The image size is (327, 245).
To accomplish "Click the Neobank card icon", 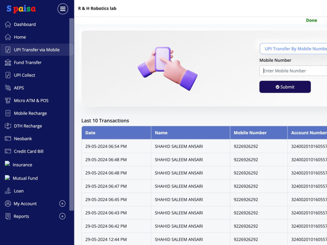I will [8, 139].
